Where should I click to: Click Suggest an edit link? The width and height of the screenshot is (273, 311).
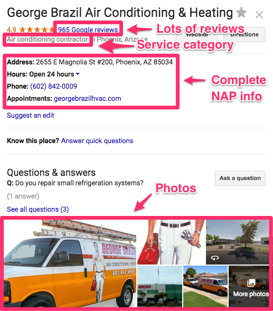[x=30, y=115]
